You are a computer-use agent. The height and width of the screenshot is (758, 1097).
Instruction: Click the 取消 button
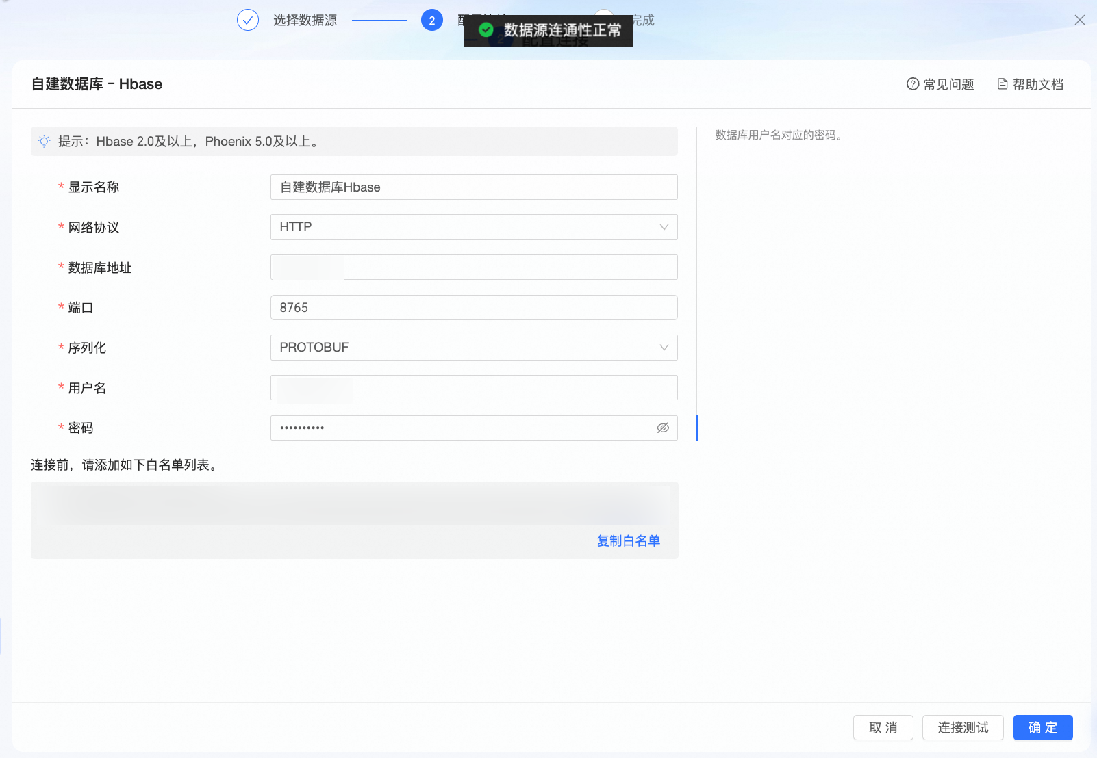point(883,728)
